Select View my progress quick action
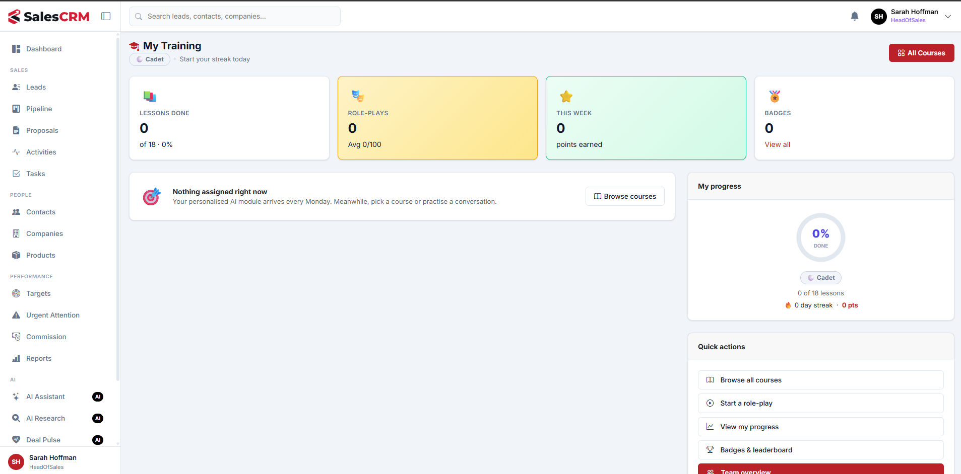961x474 pixels. click(820, 427)
